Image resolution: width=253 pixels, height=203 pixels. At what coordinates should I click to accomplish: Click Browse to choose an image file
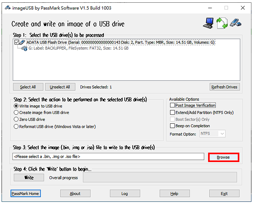[x=223, y=157]
